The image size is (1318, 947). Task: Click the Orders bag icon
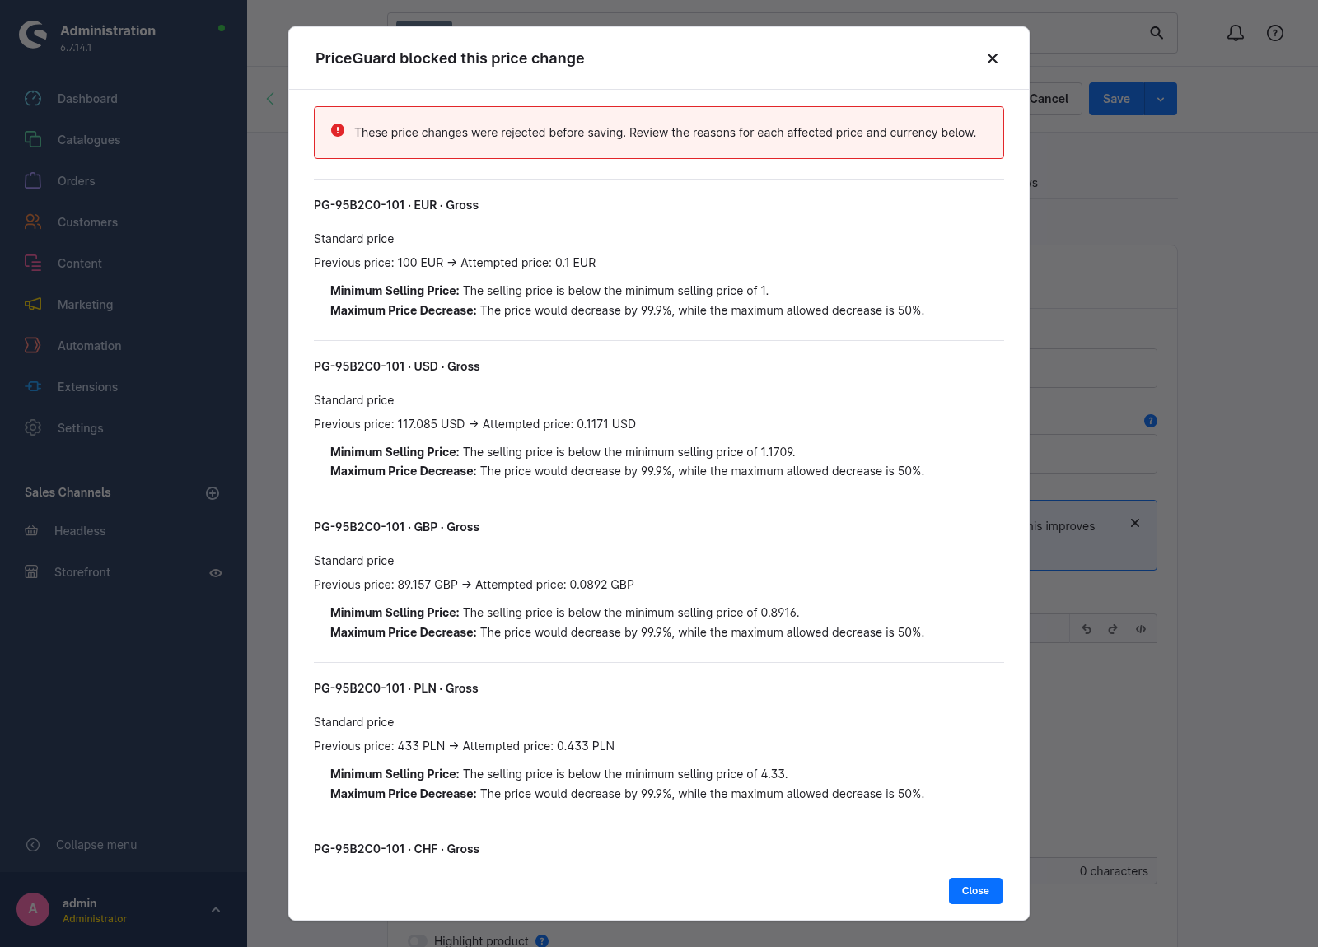(x=33, y=181)
